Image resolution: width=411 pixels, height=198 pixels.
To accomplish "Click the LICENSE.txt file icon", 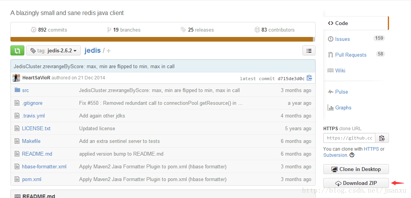I will click(x=17, y=128).
